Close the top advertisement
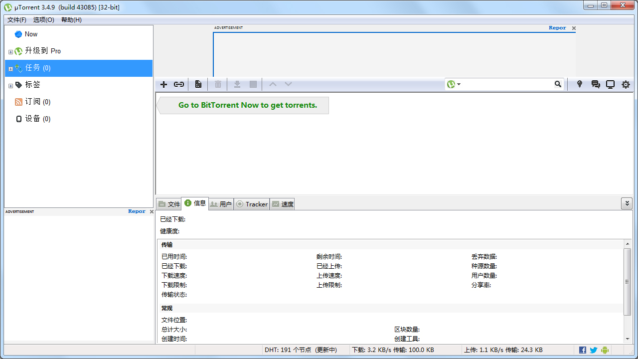The width and height of the screenshot is (638, 359). click(574, 28)
